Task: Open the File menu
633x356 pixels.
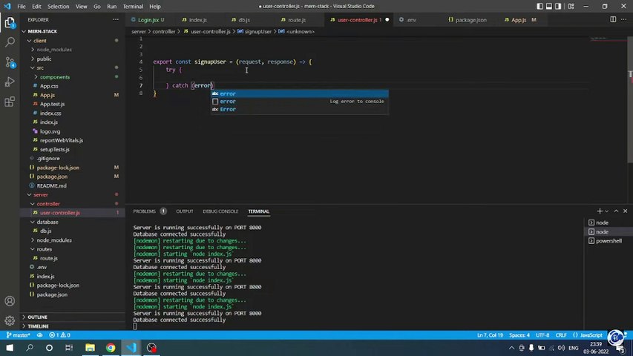Action: pyautogui.click(x=22, y=6)
